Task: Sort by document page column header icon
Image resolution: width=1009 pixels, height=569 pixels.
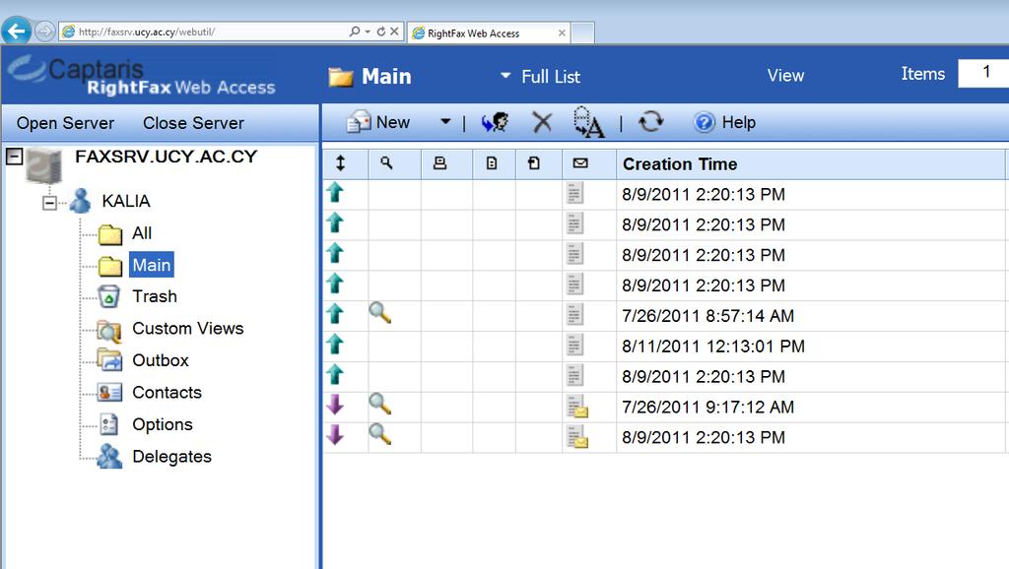Action: point(492,163)
